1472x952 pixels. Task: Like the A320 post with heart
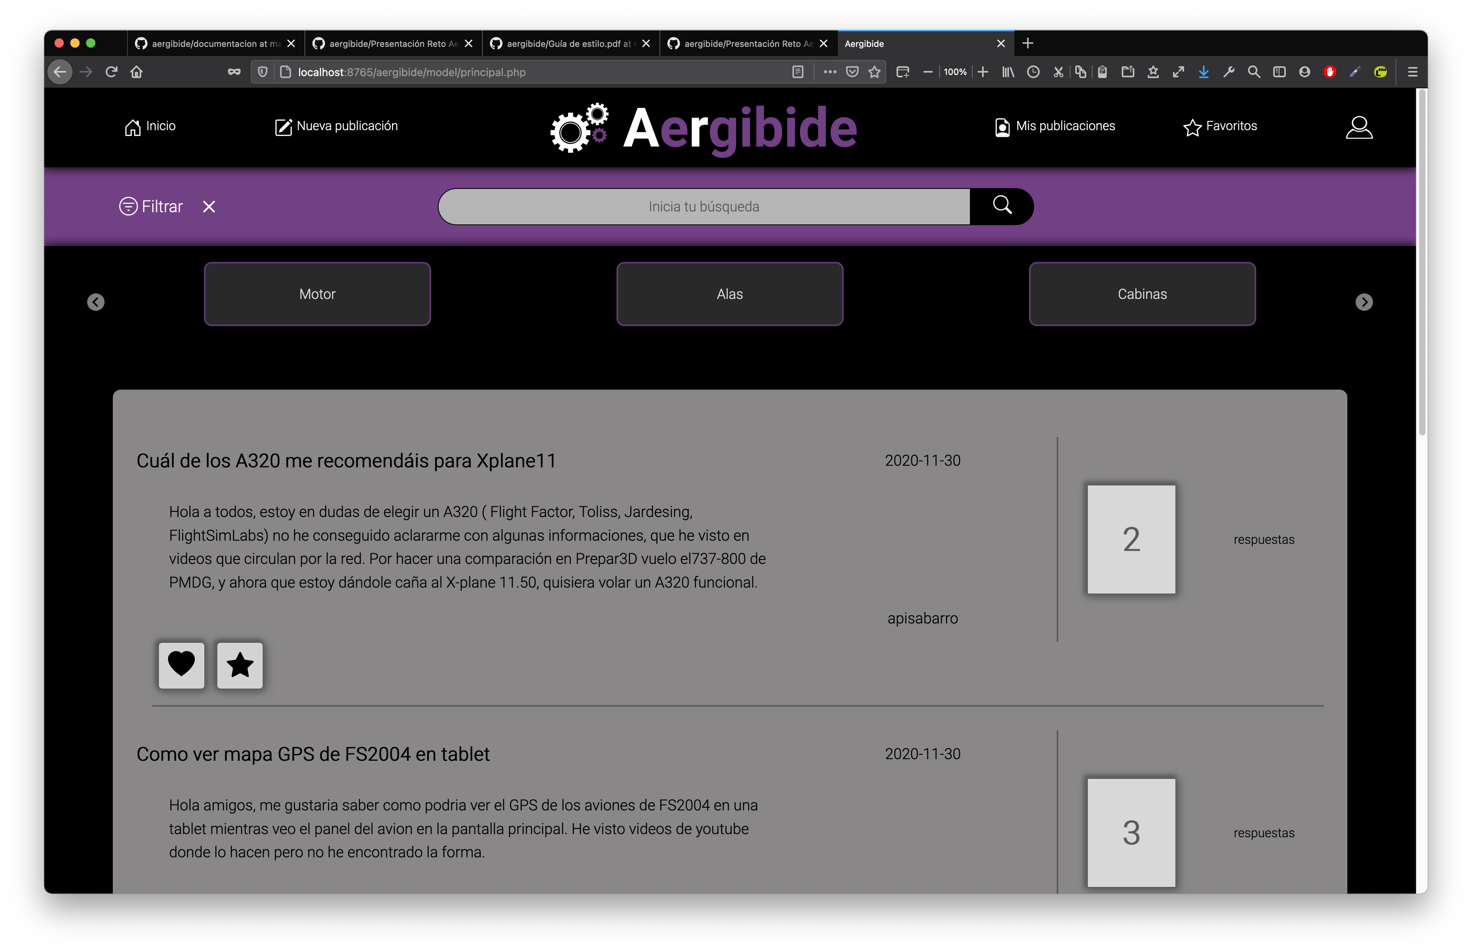[181, 665]
